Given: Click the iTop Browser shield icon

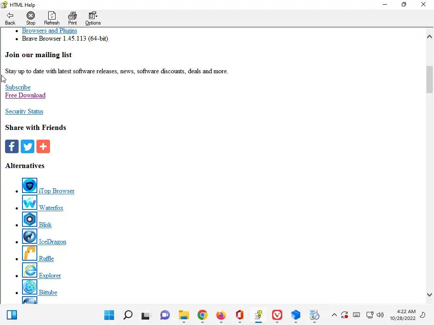Looking at the screenshot, I should click(x=30, y=185).
